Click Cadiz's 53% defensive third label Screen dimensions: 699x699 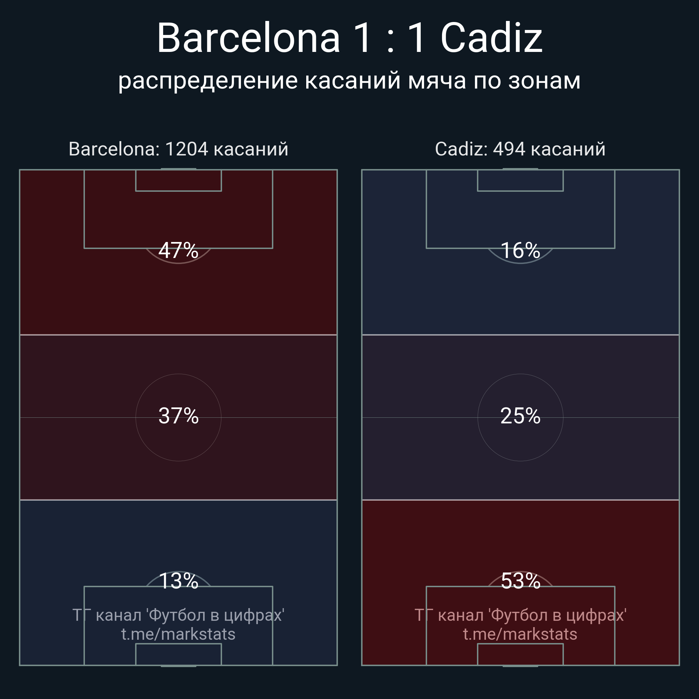click(x=520, y=582)
